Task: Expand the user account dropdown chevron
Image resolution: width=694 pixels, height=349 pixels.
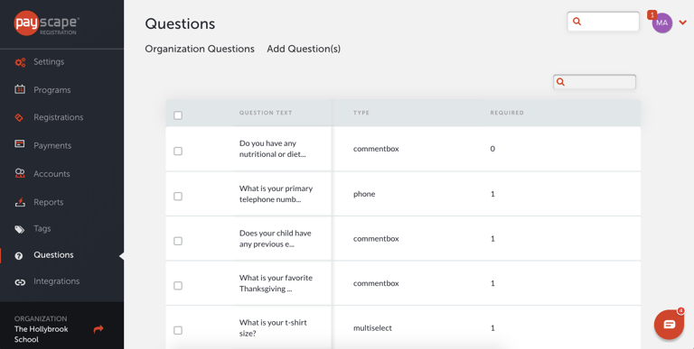Action: pos(682,23)
